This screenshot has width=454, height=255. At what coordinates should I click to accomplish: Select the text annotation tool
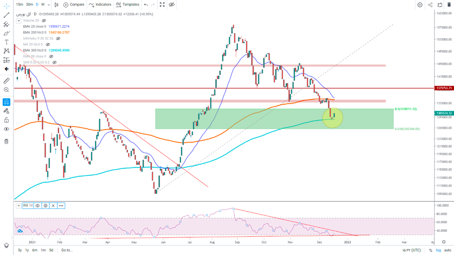pyautogui.click(x=7, y=42)
